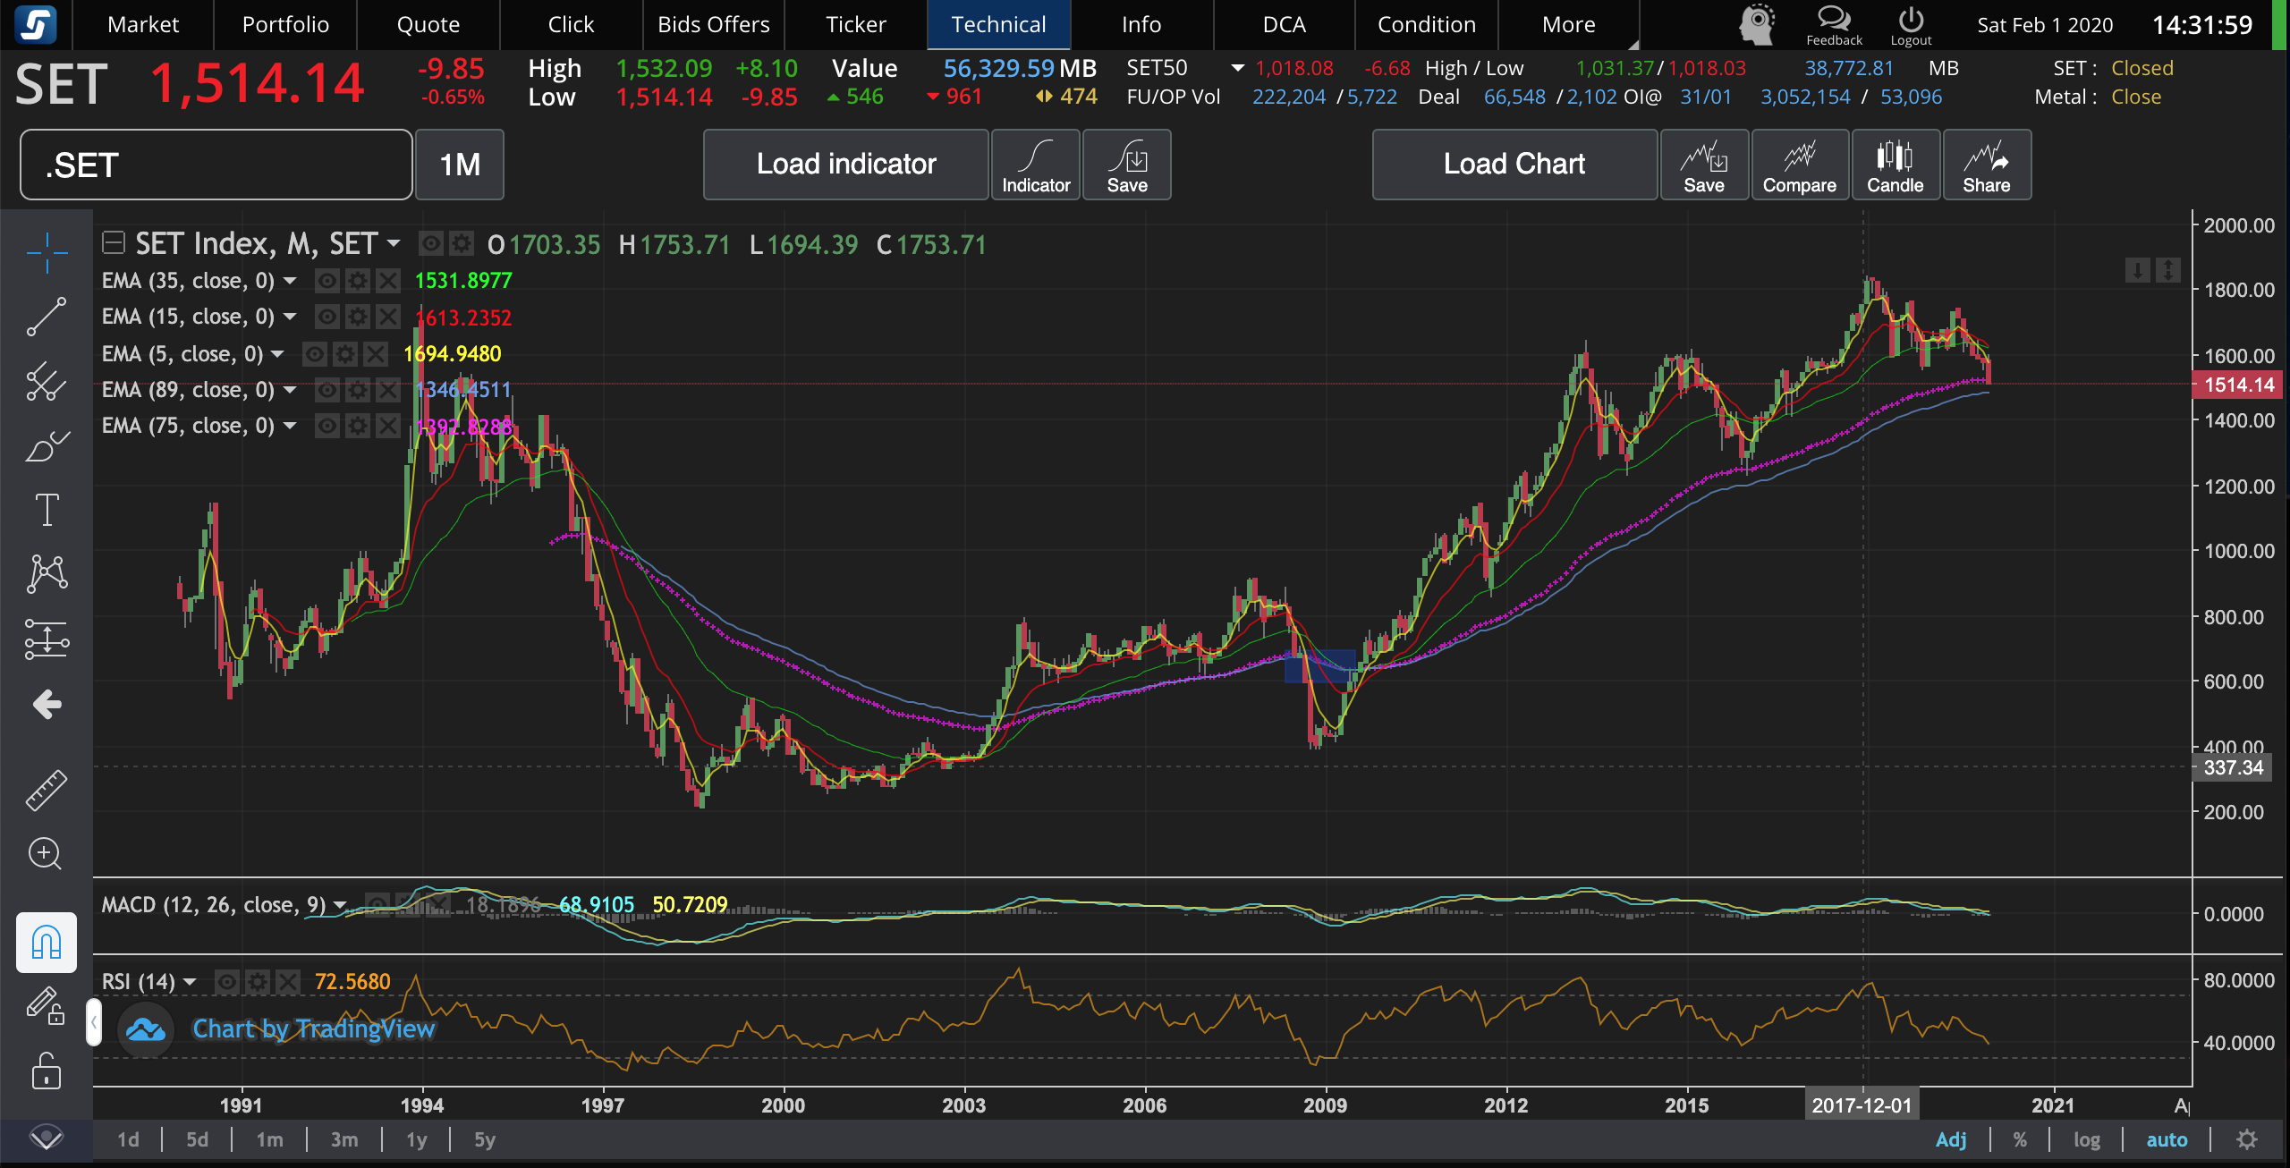Open the Bids Offers tab

(x=713, y=24)
